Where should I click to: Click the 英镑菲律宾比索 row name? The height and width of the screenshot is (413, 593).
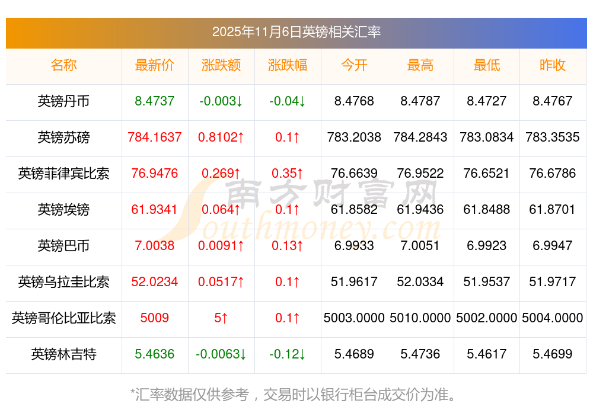tap(63, 174)
